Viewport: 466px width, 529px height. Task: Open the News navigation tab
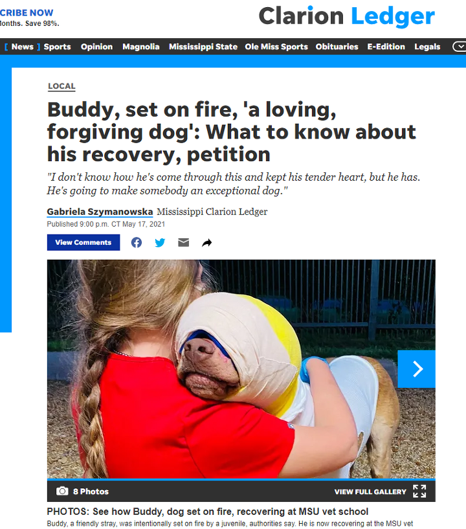click(22, 47)
